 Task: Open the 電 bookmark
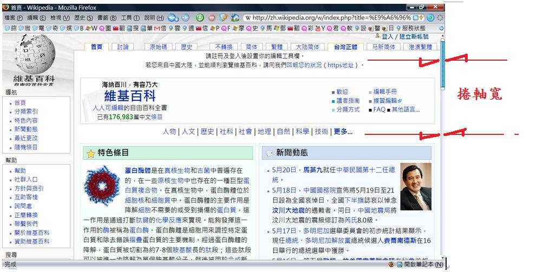(38, 28)
